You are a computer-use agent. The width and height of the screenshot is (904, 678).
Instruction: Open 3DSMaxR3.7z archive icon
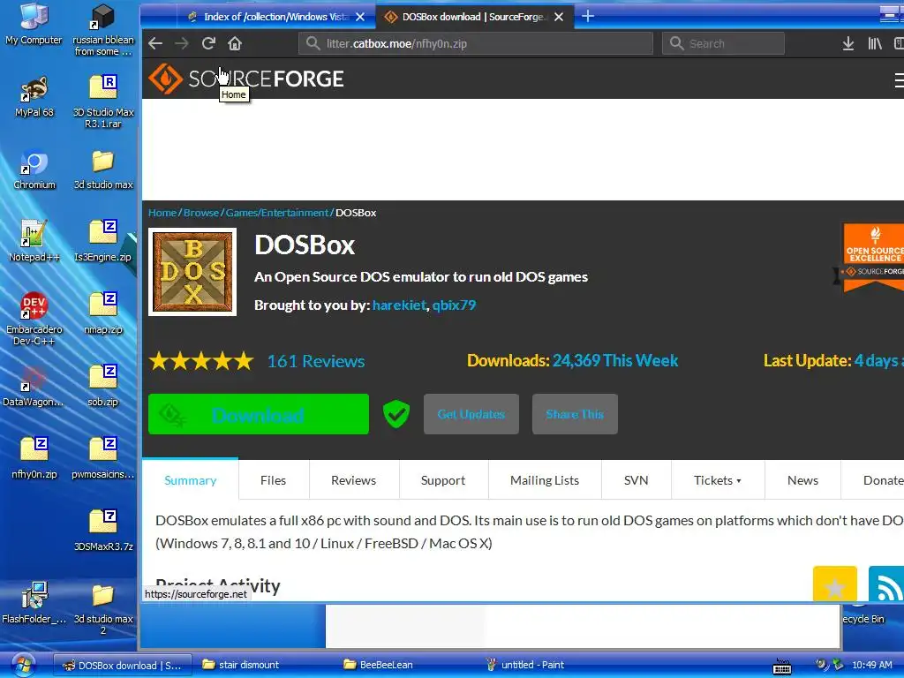pyautogui.click(x=103, y=531)
